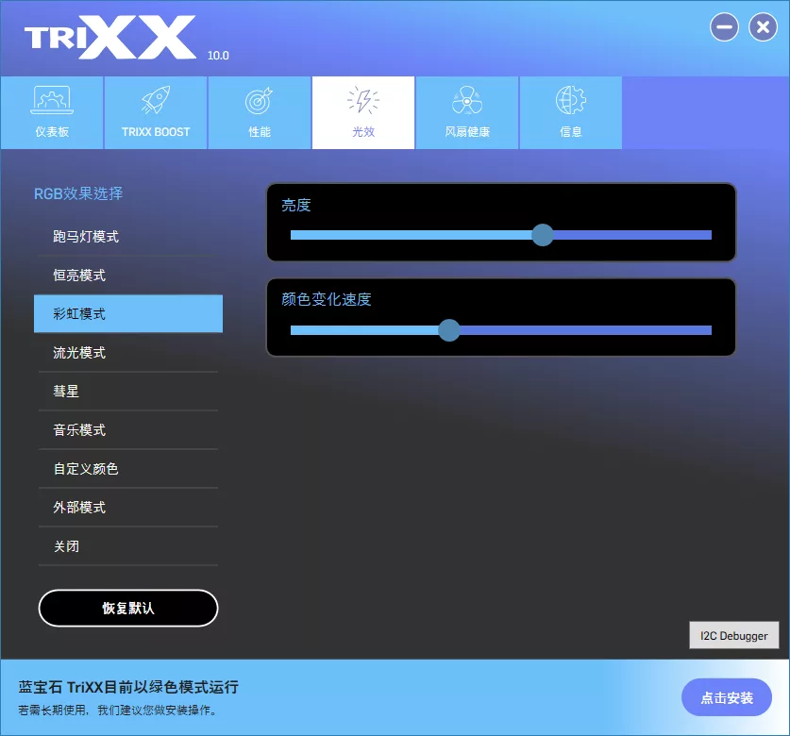Select 关闭 to turn lighting off

coord(128,546)
